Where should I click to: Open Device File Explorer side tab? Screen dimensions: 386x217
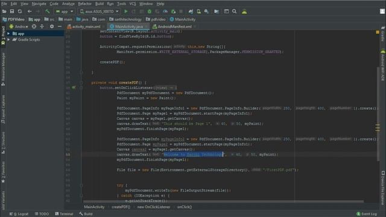pos(383,187)
